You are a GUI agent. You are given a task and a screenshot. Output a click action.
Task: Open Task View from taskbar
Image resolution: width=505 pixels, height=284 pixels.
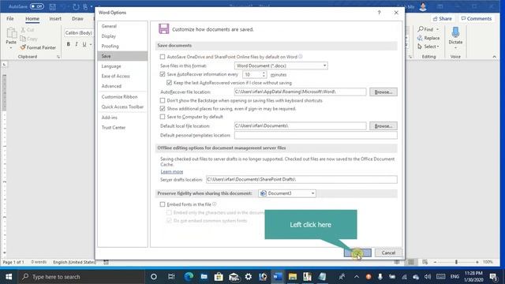tap(171, 277)
